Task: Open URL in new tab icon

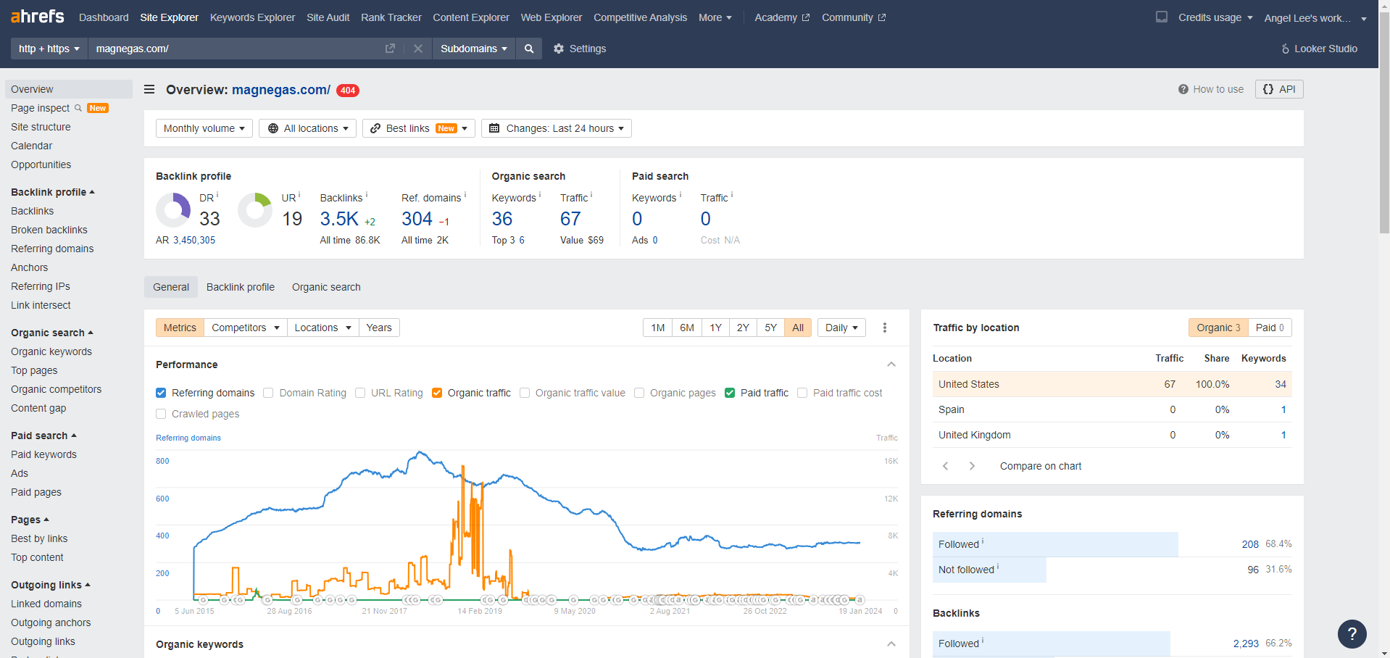Action: pos(390,49)
